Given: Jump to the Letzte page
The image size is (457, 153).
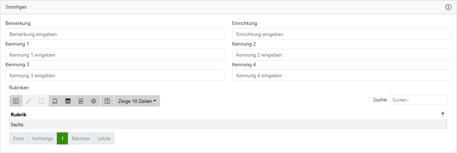Looking at the screenshot, I should click(x=104, y=138).
